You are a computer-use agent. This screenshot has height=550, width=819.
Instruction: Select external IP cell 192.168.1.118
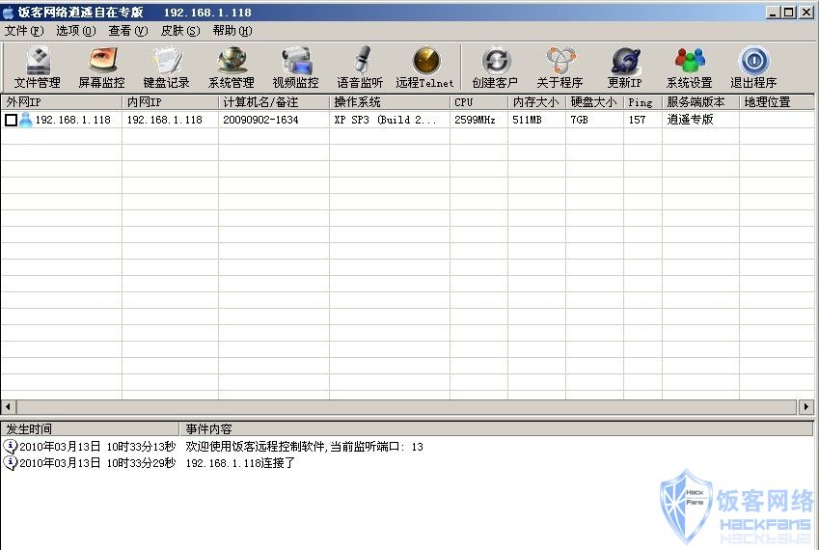[x=73, y=120]
